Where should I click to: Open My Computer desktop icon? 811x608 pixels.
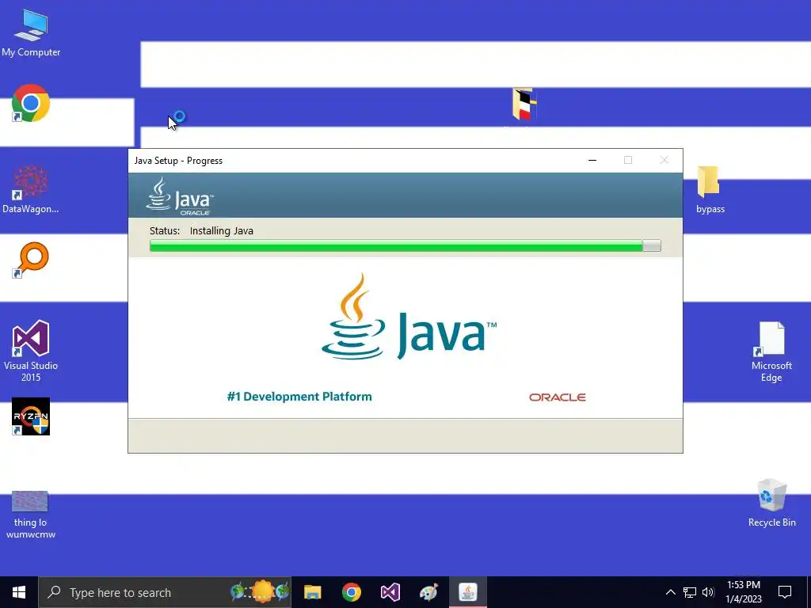click(x=31, y=33)
